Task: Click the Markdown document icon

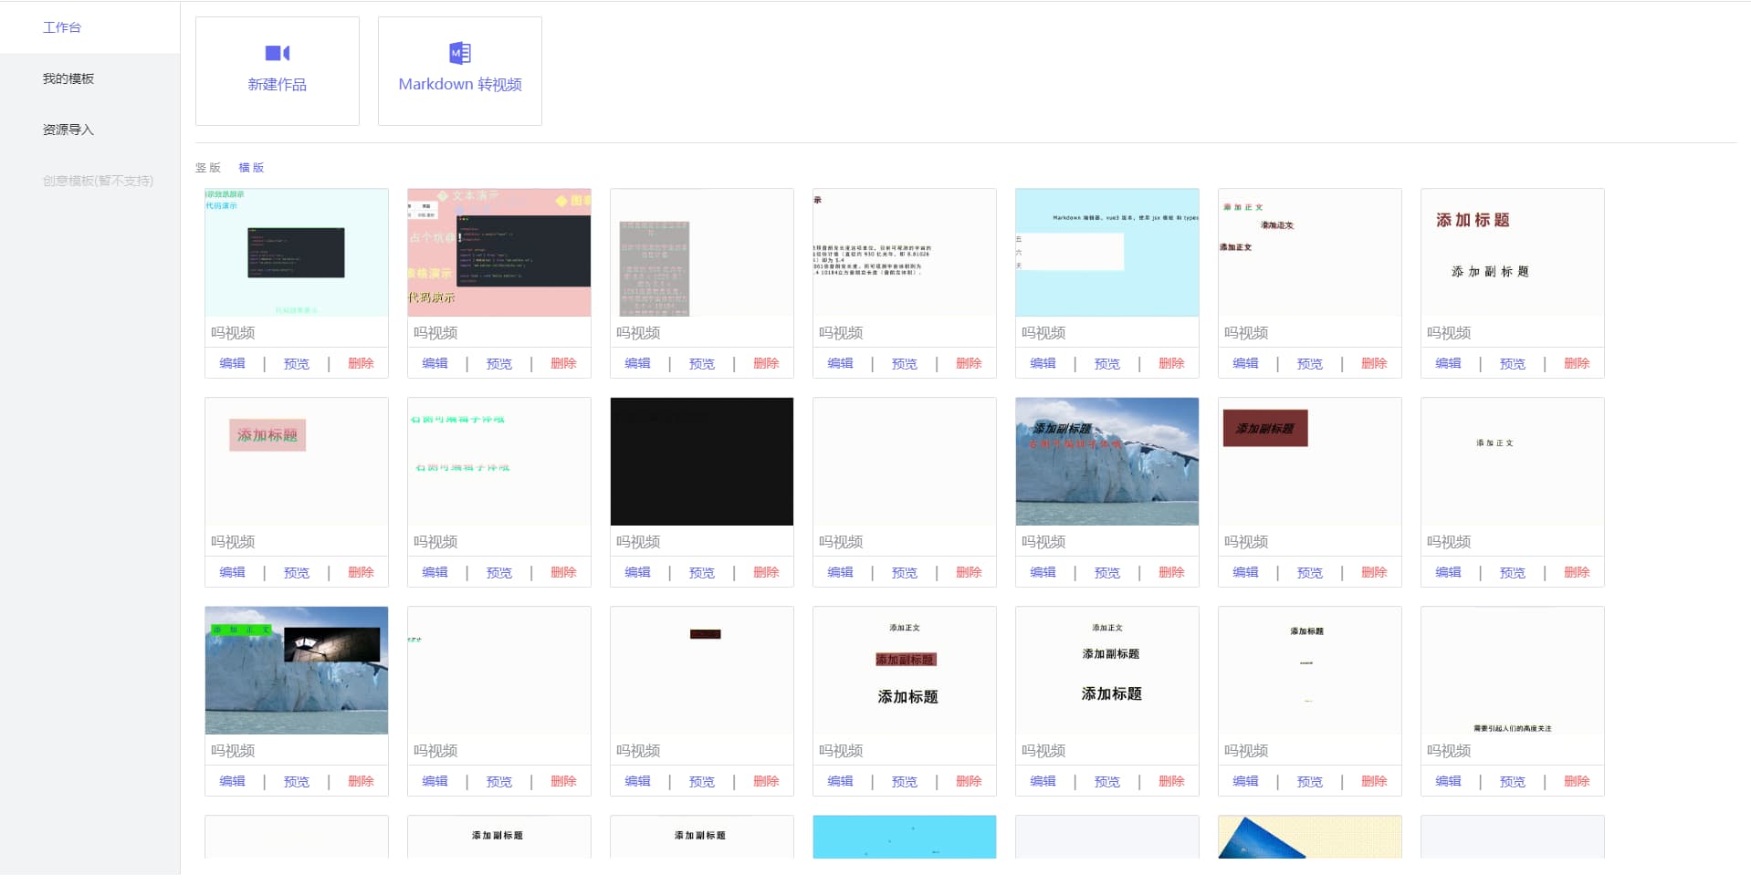Action: [x=460, y=53]
